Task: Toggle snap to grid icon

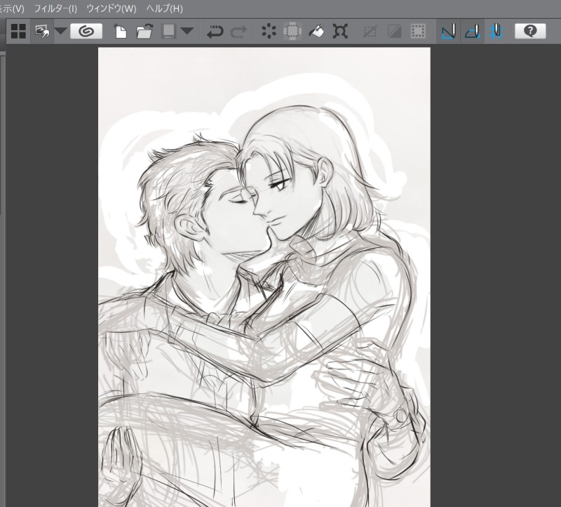Action: [496, 31]
